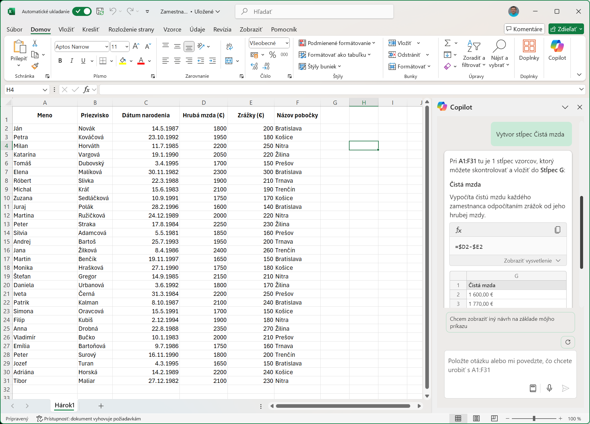Toggle italic formatting
Screen dimensions: 590x424
coord(72,61)
